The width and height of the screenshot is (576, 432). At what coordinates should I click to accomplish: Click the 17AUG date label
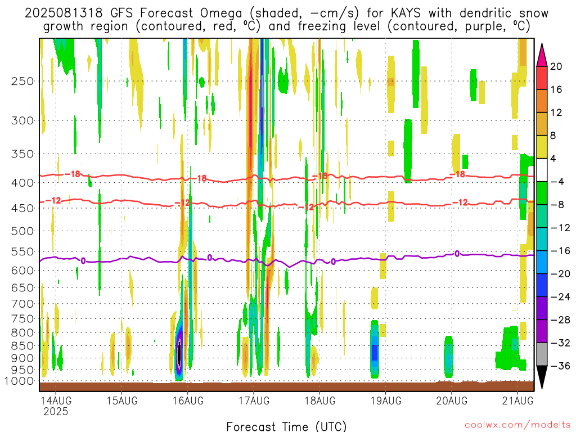[254, 400]
